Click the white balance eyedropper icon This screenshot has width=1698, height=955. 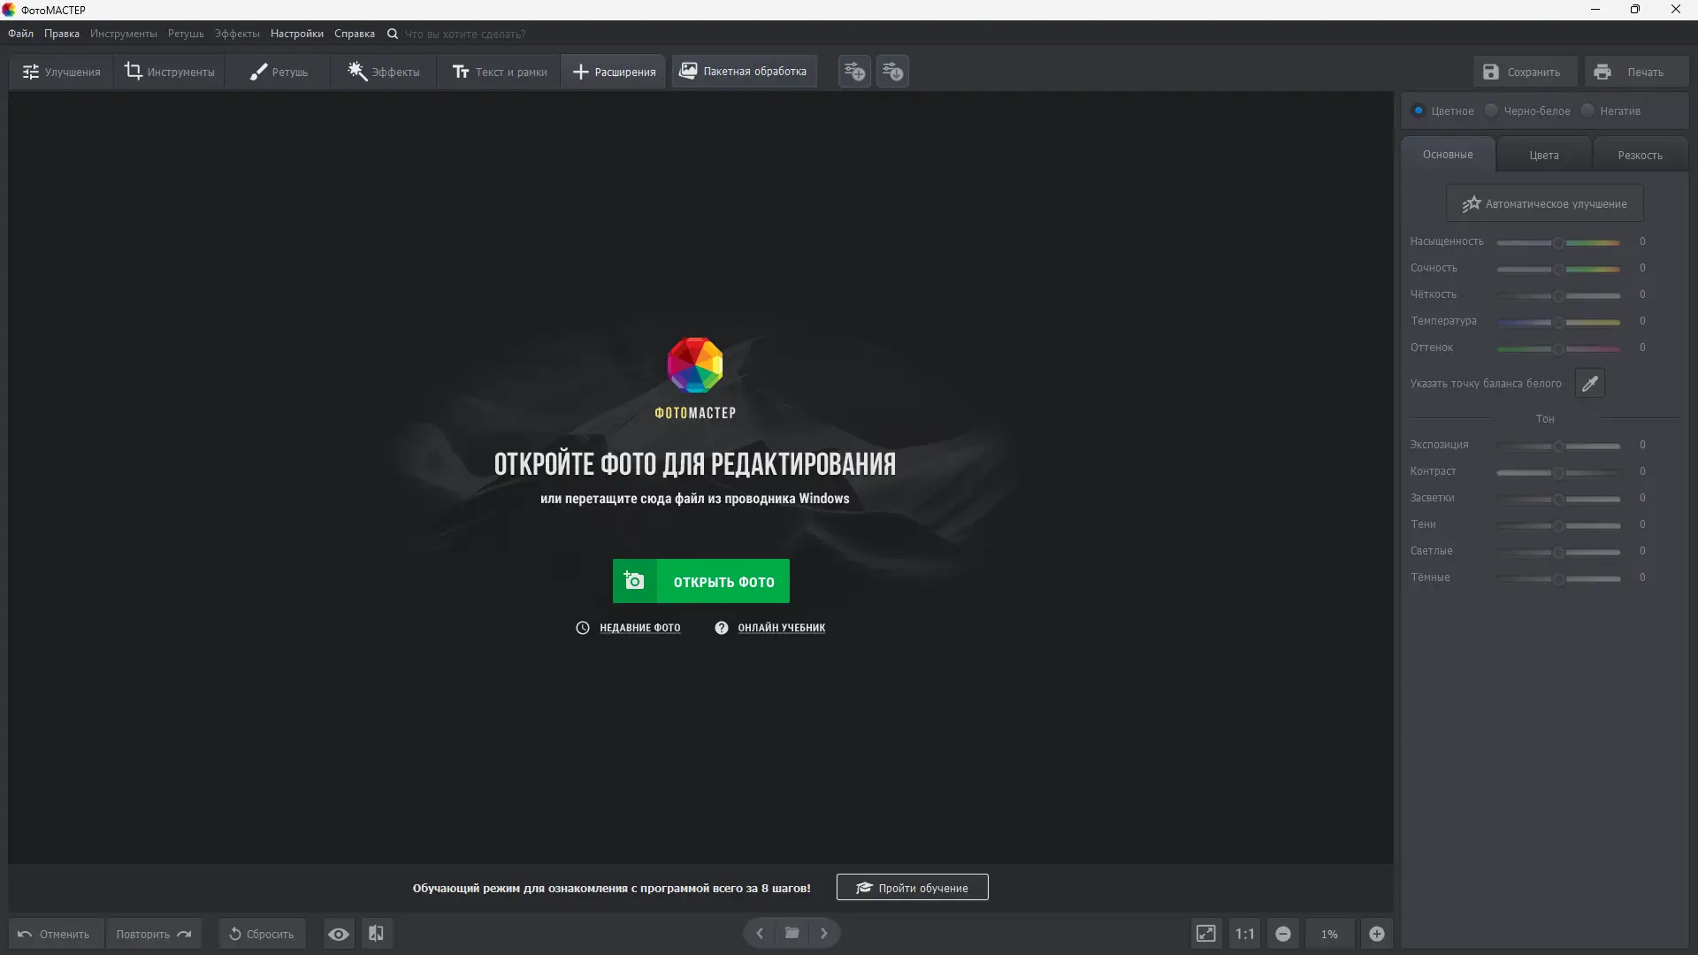click(x=1589, y=384)
